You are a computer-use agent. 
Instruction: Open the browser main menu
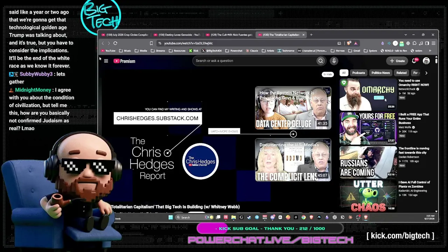pyautogui.click(x=433, y=43)
